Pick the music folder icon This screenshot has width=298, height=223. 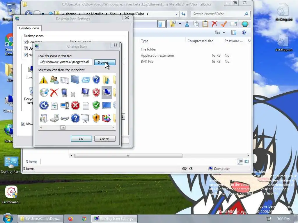(106, 80)
